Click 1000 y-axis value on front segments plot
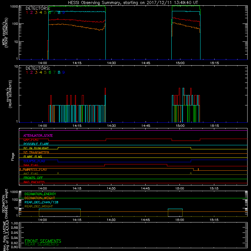Screen dimensions: 251x251 pyautogui.click(x=14, y=7)
